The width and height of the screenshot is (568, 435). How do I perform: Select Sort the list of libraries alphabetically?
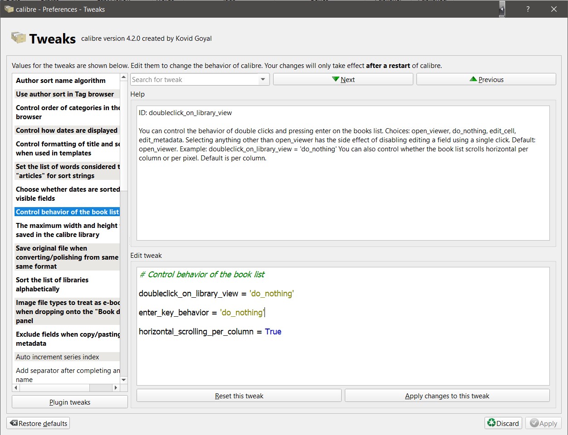pyautogui.click(x=67, y=285)
